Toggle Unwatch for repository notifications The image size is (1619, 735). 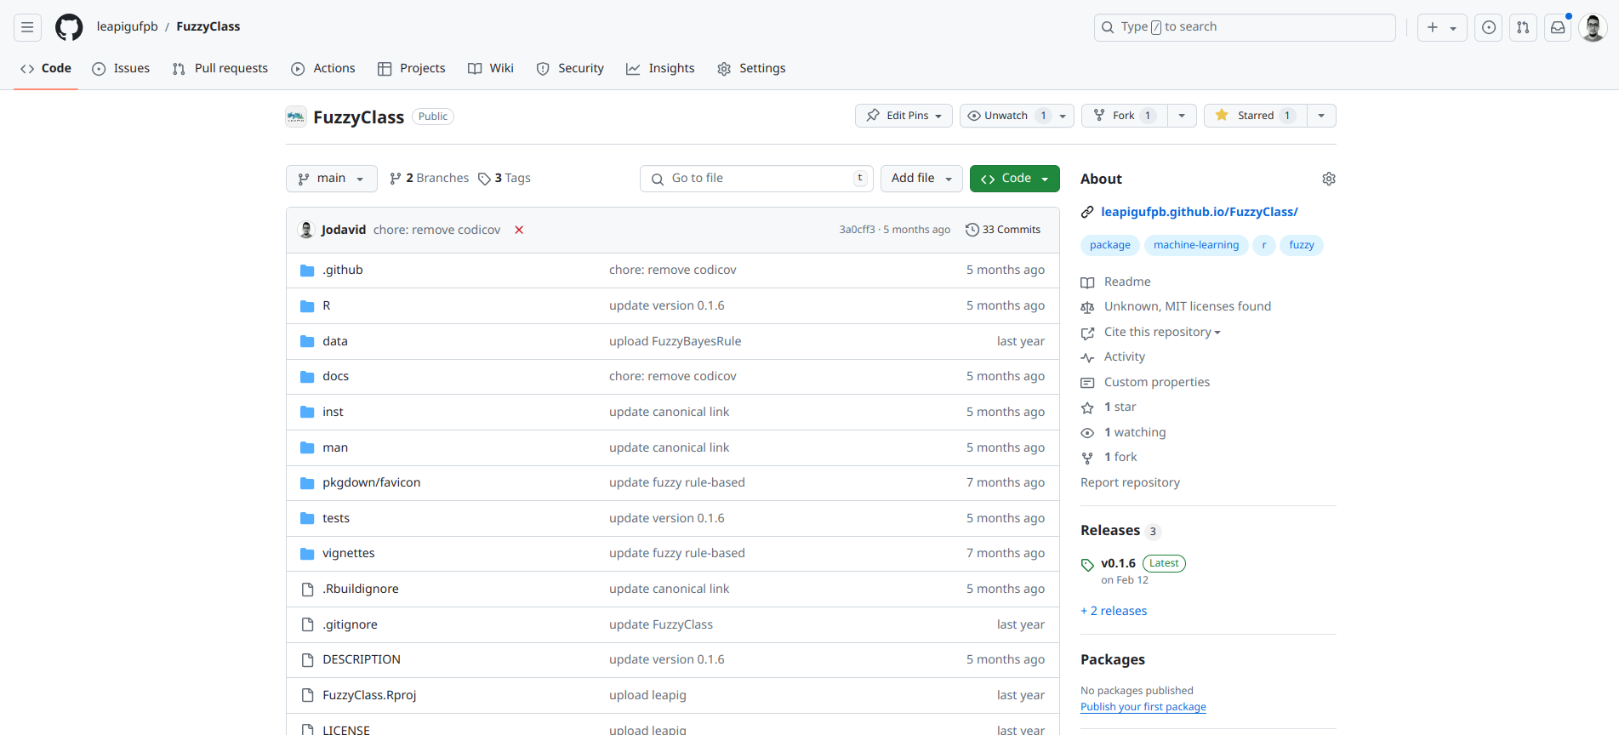[x=1006, y=116]
